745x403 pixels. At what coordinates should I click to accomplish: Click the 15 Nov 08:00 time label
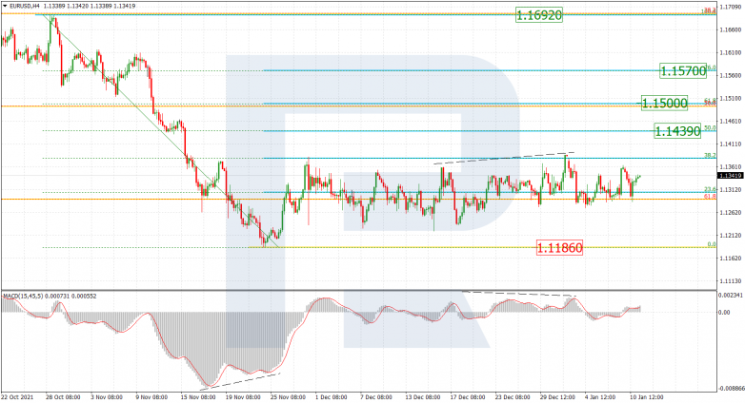point(197,397)
